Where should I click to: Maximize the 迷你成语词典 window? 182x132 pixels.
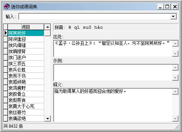click(x=167, y=6)
